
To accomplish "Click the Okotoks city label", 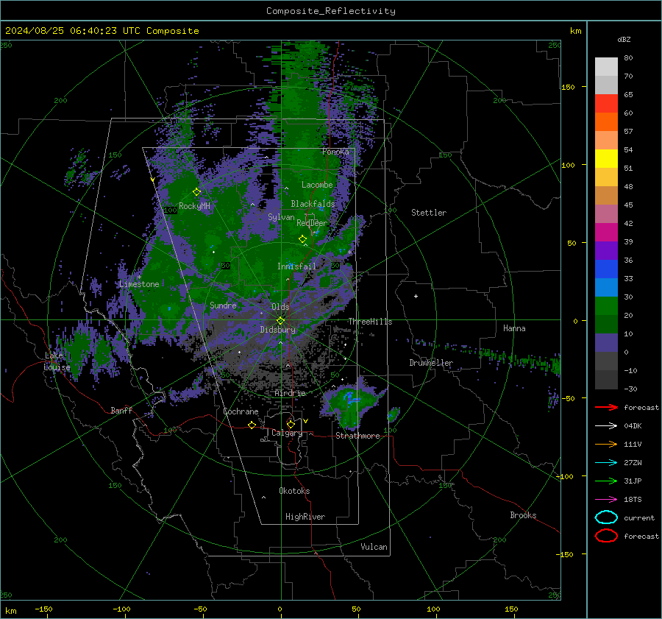I will click(294, 491).
